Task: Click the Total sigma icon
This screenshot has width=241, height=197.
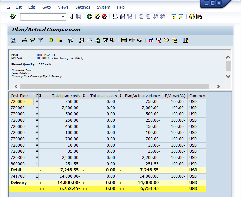Action: (x=51, y=40)
